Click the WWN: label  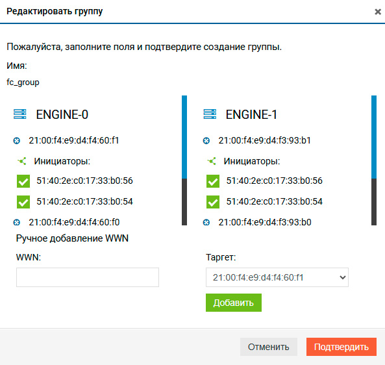pyautogui.click(x=29, y=257)
